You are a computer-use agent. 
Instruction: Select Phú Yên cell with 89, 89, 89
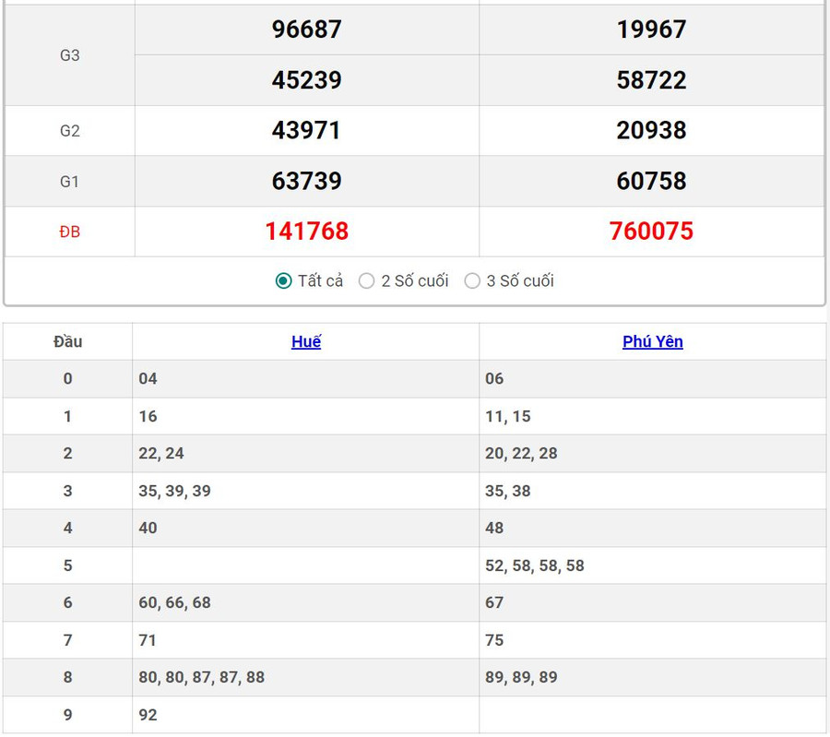pos(521,677)
